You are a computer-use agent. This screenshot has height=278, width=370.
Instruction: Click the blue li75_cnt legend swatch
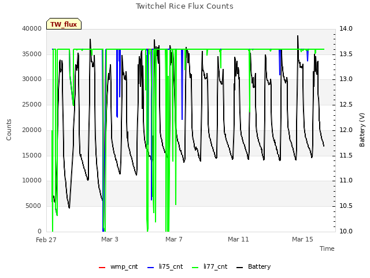click(x=150, y=268)
